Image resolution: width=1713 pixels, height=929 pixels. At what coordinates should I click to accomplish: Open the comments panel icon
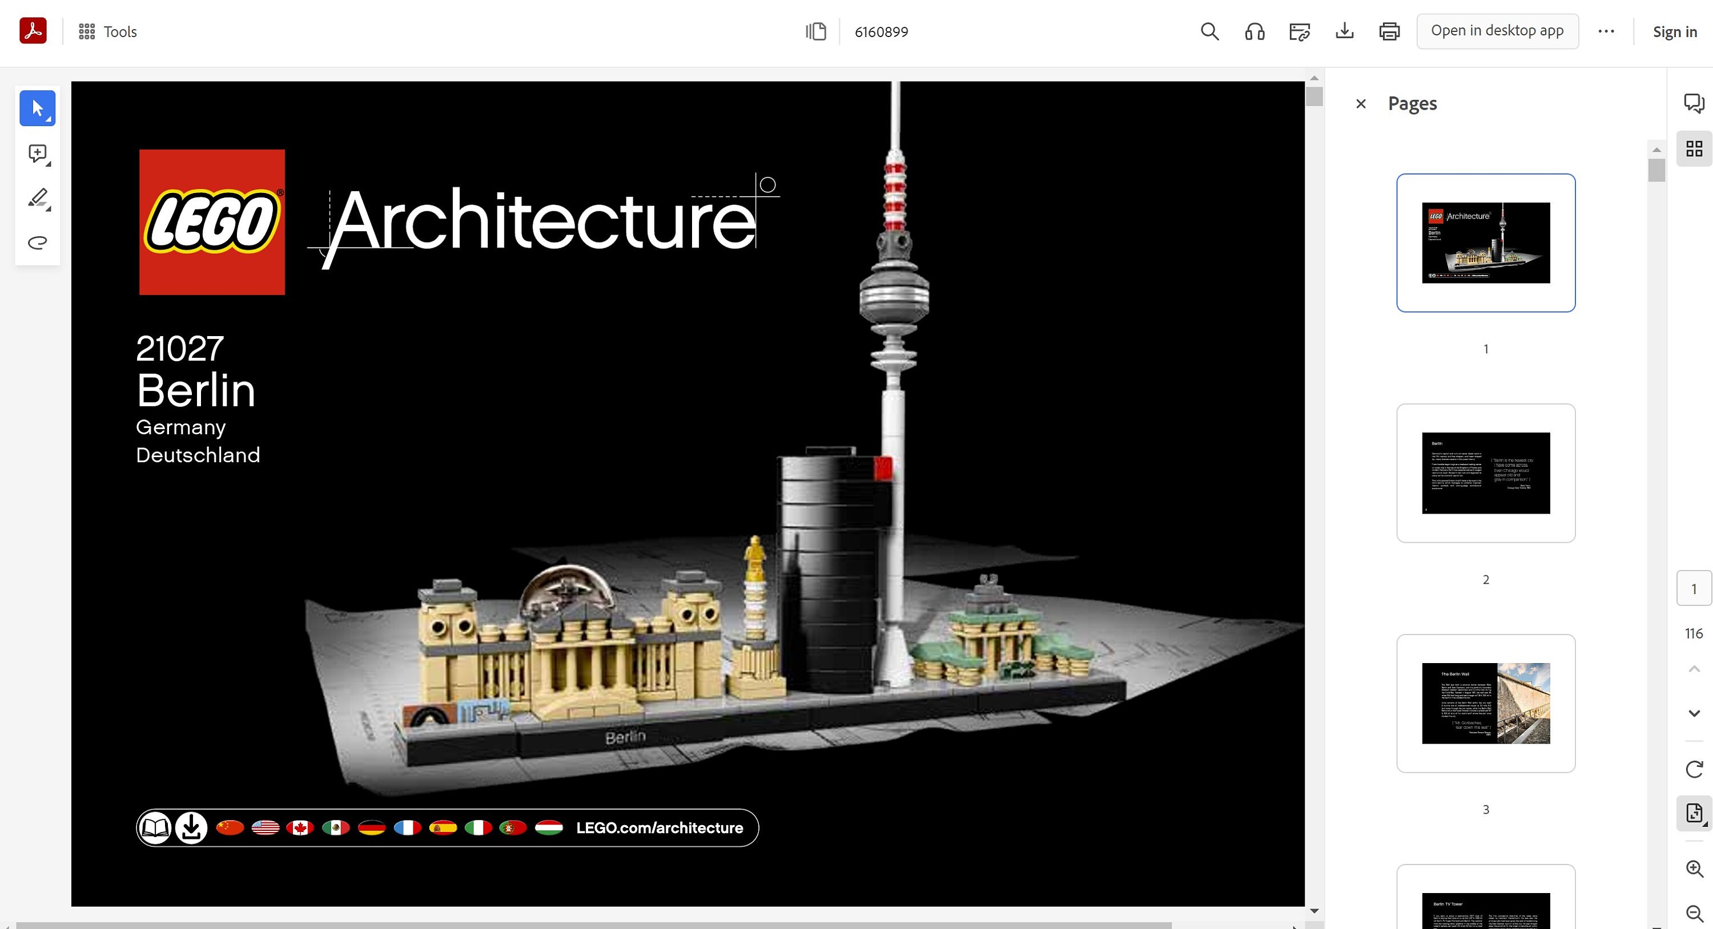pos(1694,103)
